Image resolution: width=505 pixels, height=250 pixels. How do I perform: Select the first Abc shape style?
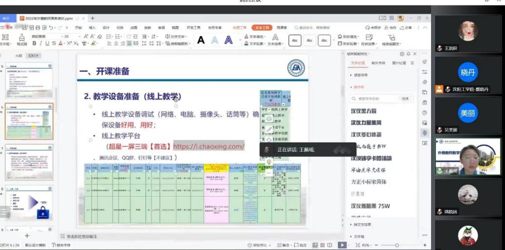[x=295, y=41]
